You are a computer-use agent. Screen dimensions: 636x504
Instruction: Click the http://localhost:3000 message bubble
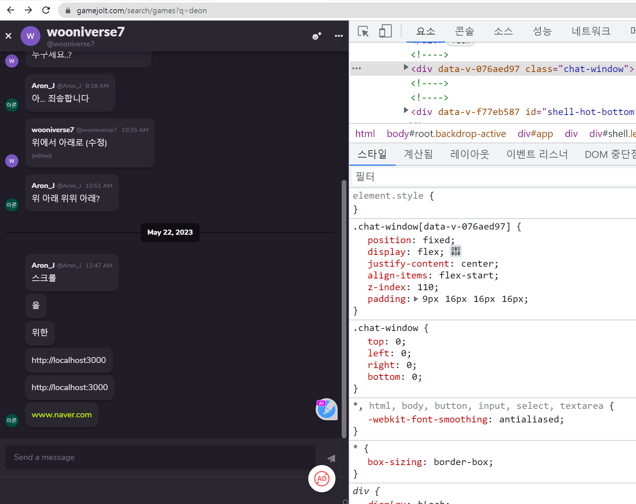coord(70,388)
